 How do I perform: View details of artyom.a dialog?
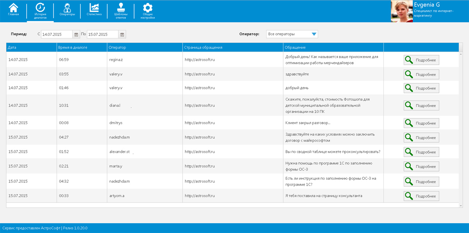421,196
